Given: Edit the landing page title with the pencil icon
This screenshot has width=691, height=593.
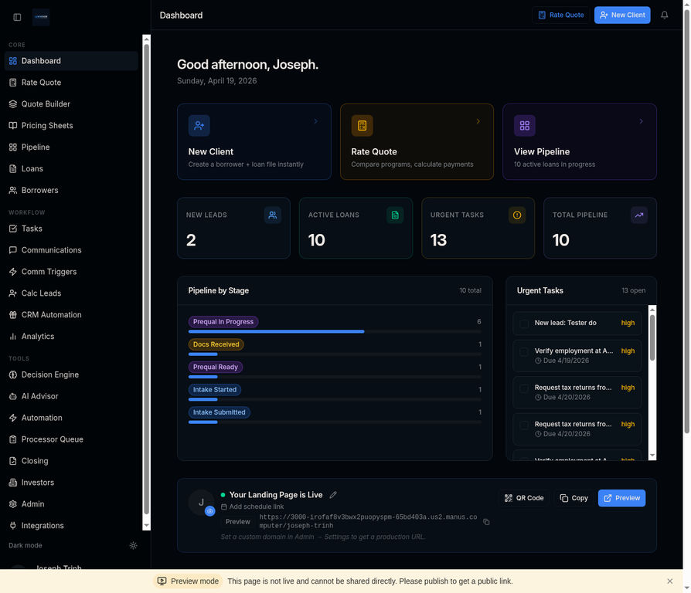Looking at the screenshot, I should (x=333, y=494).
